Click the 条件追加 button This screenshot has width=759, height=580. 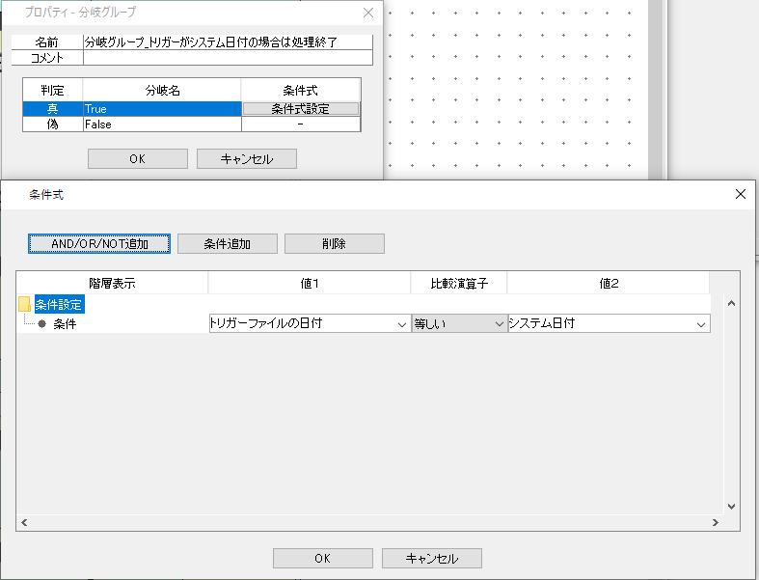[228, 243]
